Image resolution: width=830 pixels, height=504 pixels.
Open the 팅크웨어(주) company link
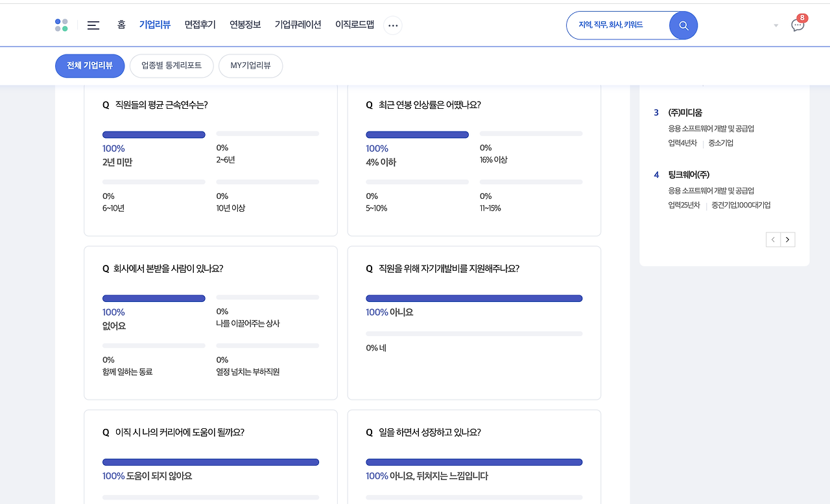point(689,175)
